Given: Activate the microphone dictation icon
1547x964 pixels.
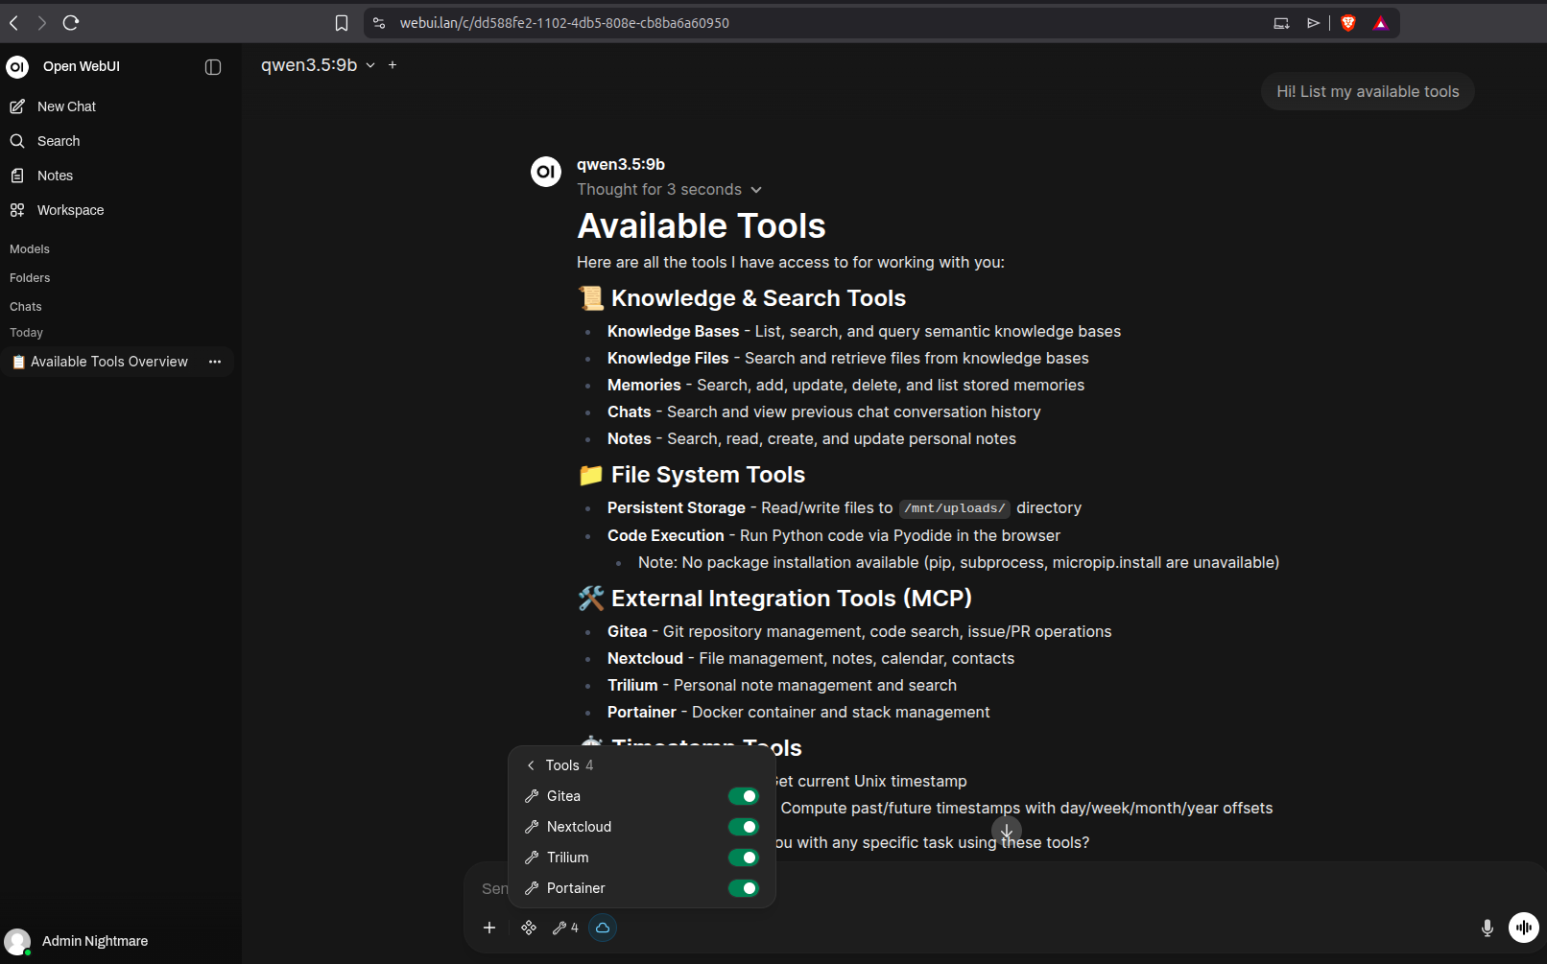Looking at the screenshot, I should (x=1487, y=928).
